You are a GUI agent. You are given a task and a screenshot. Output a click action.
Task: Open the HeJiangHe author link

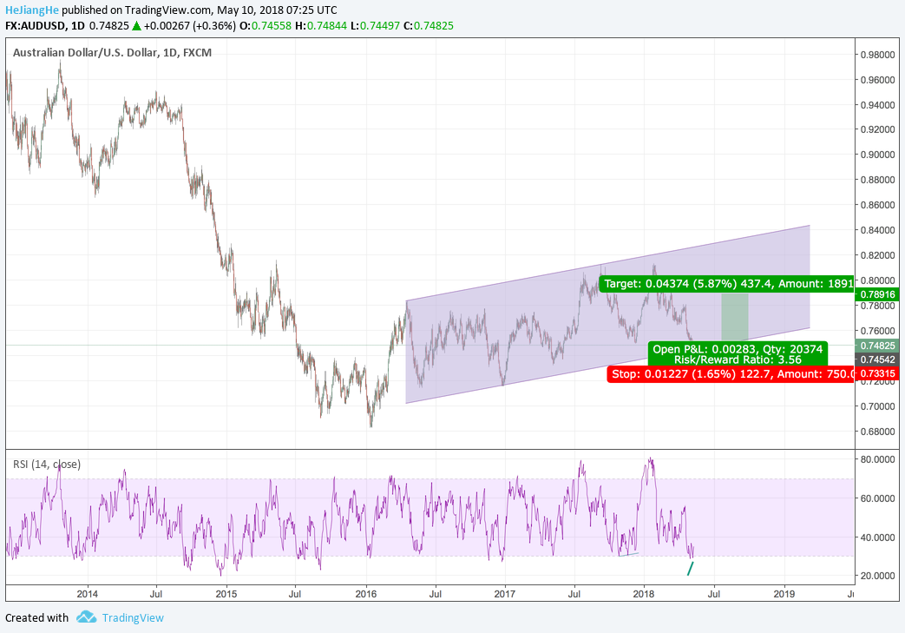tap(32, 10)
